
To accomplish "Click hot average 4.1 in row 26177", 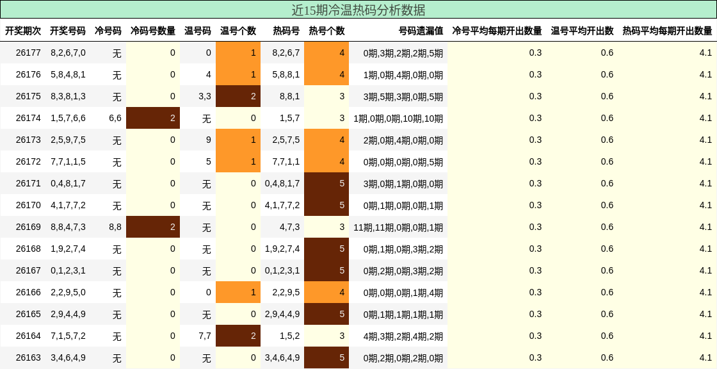I will pyautogui.click(x=705, y=53).
